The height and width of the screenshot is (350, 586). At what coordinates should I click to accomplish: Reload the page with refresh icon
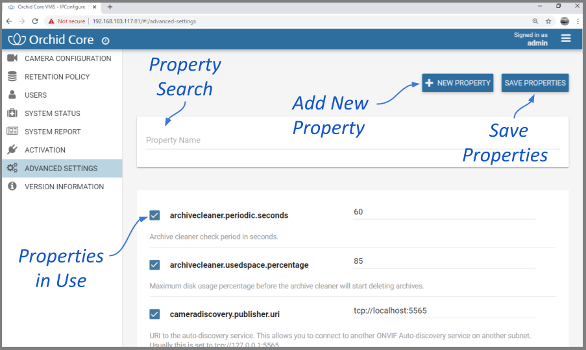(x=35, y=21)
